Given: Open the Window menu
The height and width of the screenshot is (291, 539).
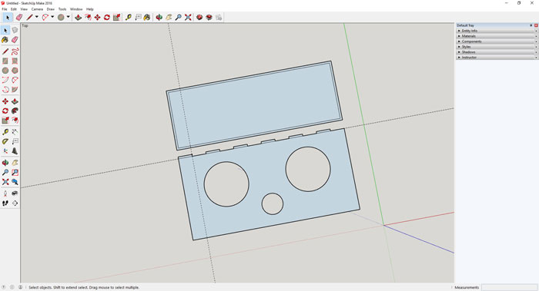Looking at the screenshot, I should tap(76, 9).
